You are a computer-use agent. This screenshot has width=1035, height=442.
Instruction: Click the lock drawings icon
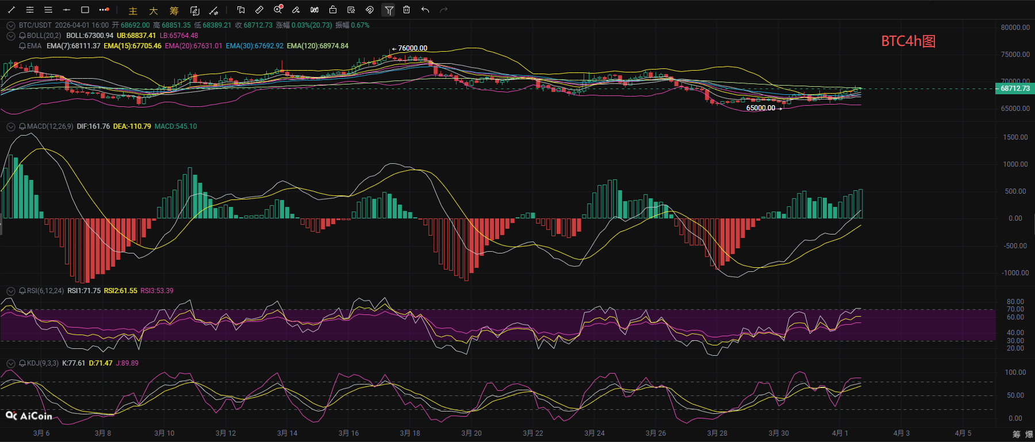coord(333,10)
